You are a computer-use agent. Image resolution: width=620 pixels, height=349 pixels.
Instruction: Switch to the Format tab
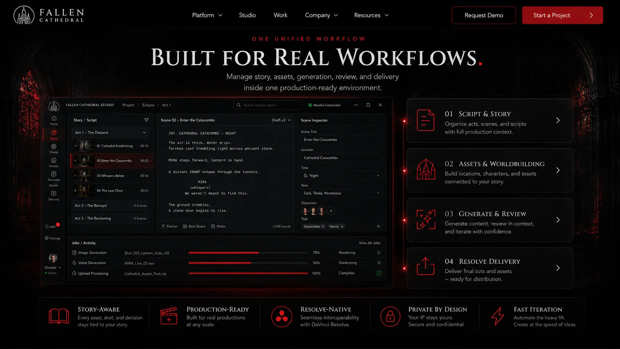(169, 226)
